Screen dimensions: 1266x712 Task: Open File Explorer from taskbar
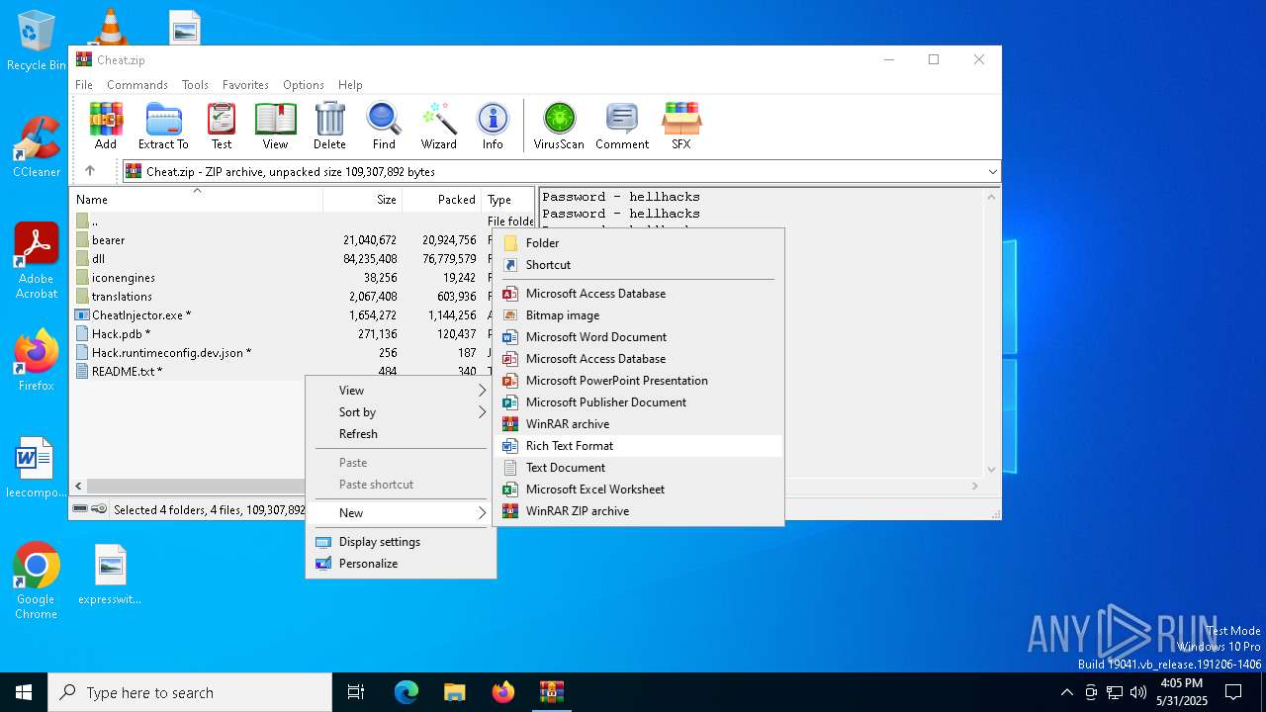point(455,692)
